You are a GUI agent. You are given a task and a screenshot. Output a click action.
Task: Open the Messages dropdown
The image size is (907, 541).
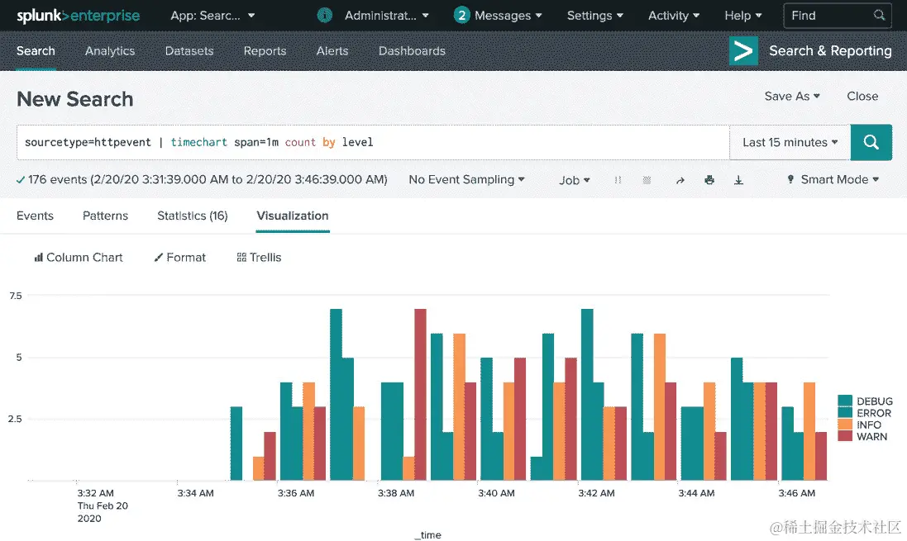(x=508, y=16)
